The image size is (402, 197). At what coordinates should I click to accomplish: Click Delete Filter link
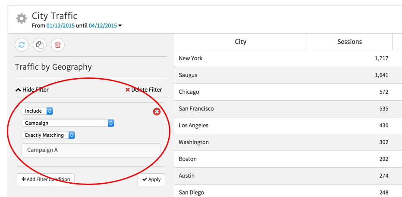tap(144, 90)
